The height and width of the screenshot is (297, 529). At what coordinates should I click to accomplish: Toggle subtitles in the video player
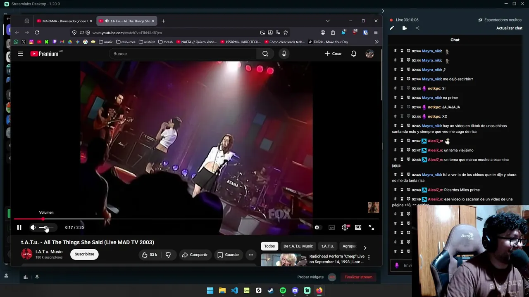pos(331,227)
